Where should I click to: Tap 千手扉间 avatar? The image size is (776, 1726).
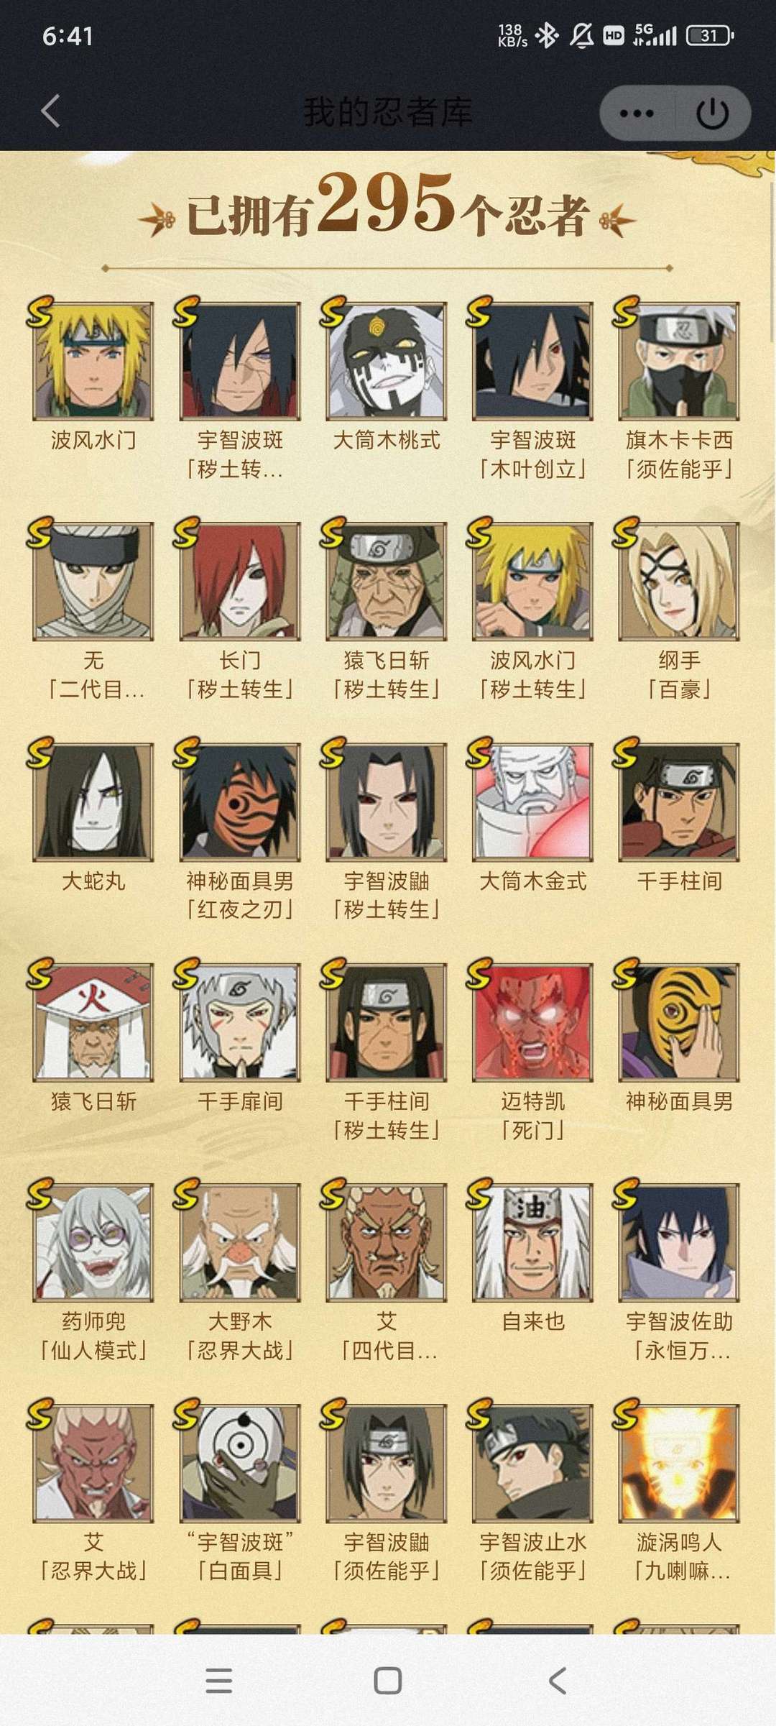click(240, 1023)
